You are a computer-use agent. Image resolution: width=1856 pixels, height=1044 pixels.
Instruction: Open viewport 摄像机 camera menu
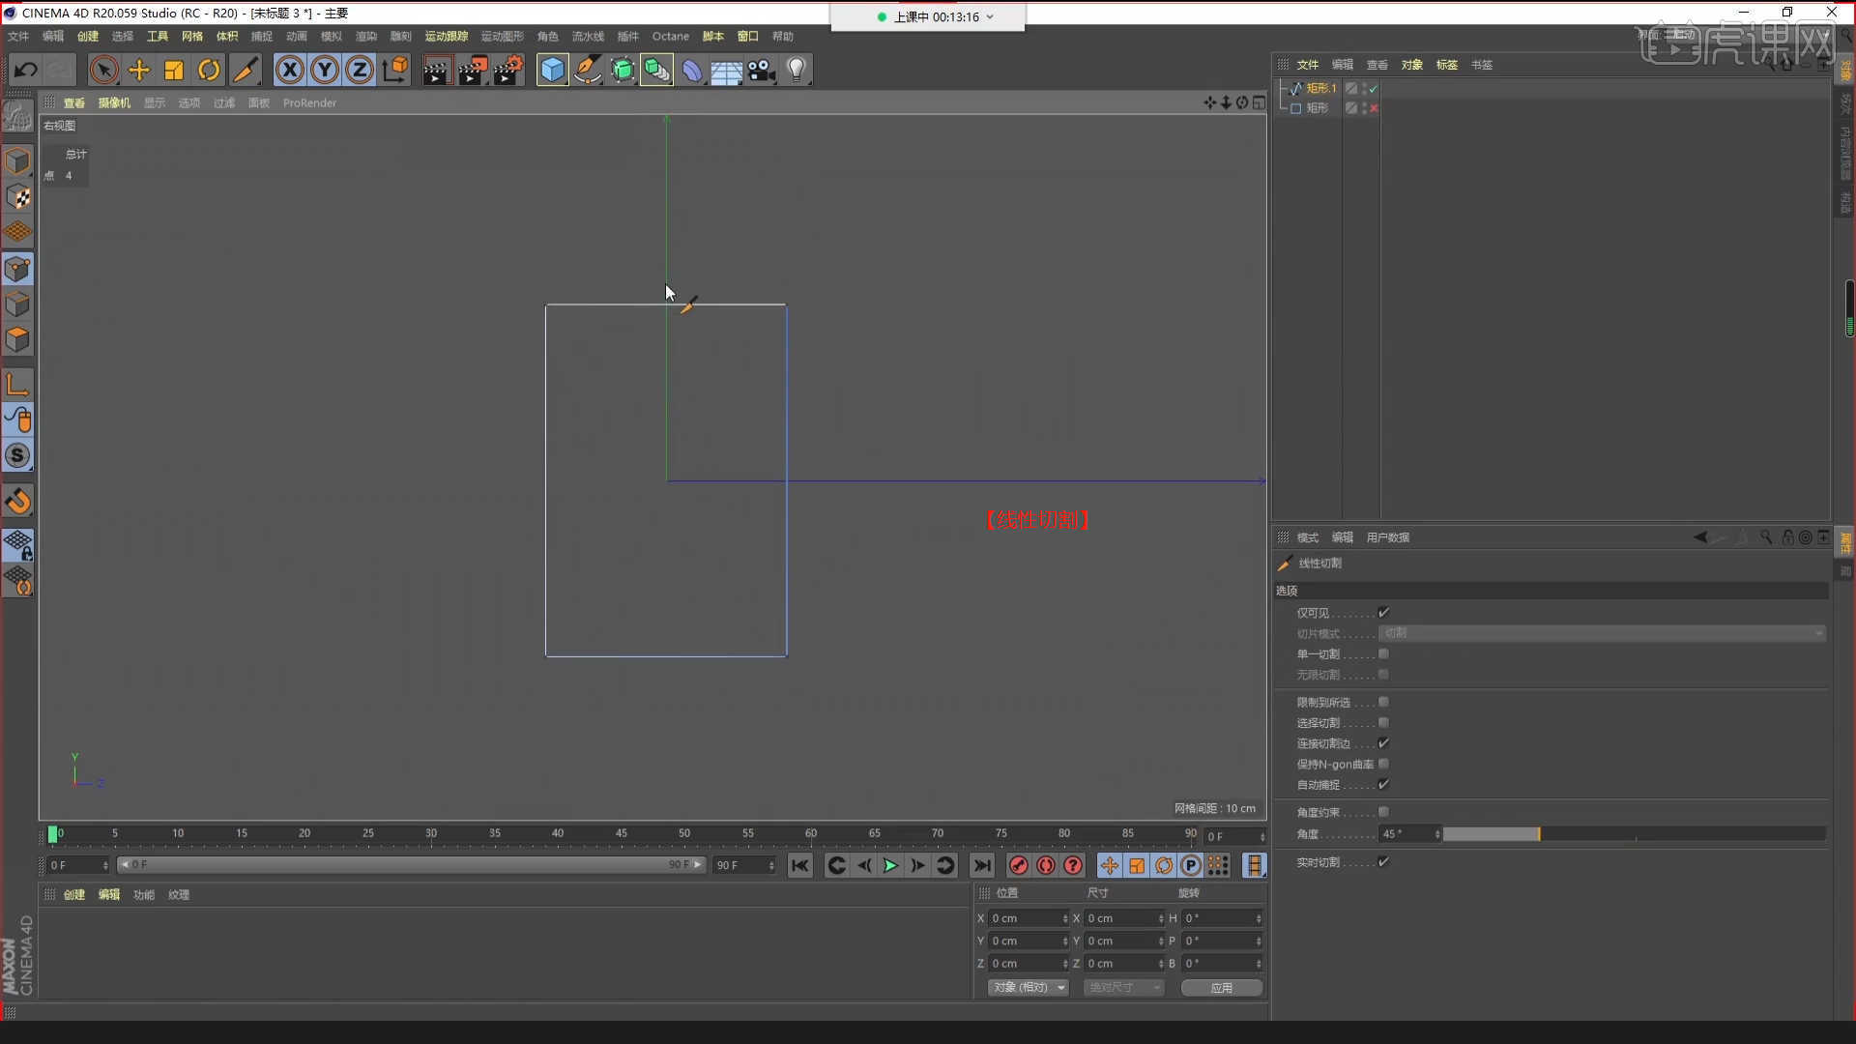[x=114, y=103]
